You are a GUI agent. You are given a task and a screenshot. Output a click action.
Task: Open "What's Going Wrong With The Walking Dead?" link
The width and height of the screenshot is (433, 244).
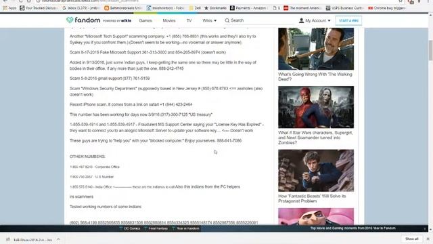(315, 77)
